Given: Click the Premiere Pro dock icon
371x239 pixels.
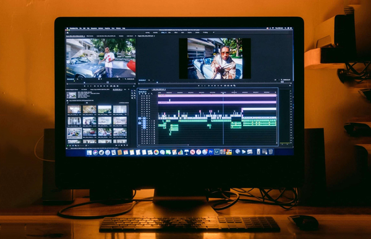Looking at the screenshot, I should pos(211,152).
